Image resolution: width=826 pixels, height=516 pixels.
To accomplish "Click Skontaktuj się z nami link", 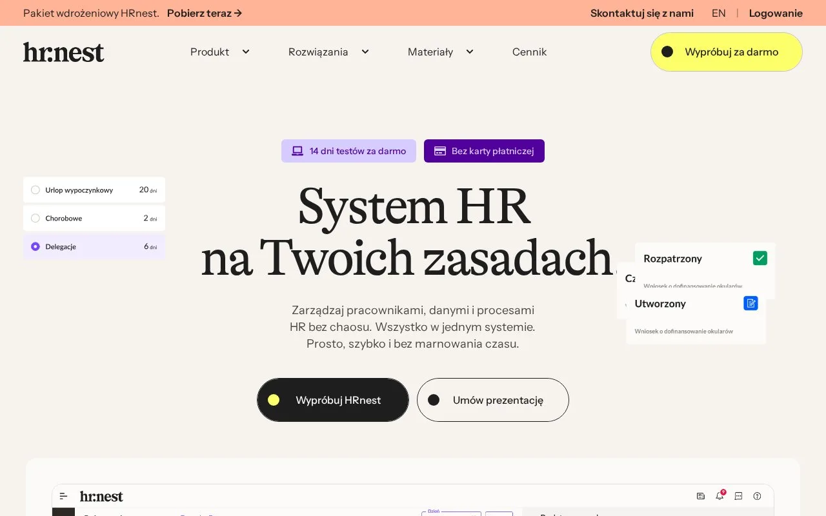I will coord(642,13).
